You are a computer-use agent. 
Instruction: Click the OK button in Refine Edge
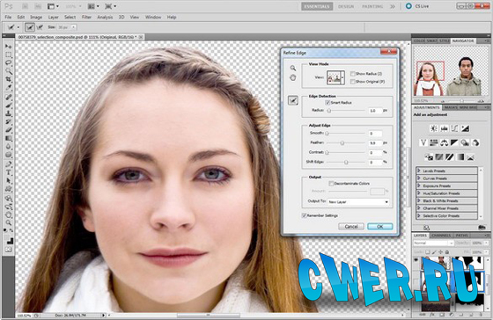click(379, 226)
